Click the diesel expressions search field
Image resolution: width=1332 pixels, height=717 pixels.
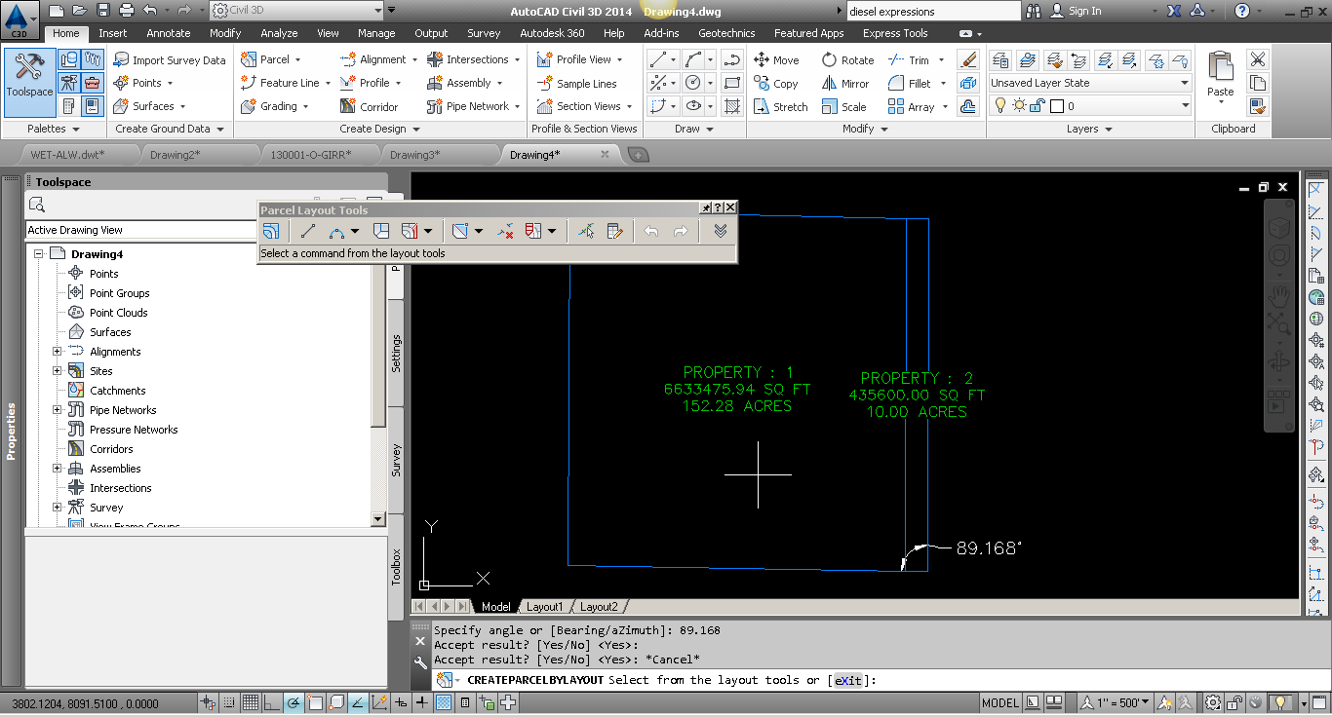click(933, 12)
